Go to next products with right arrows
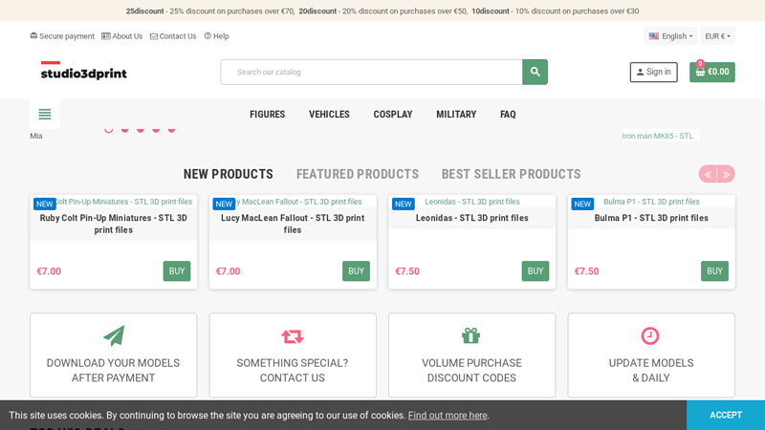The width and height of the screenshot is (765, 430). point(726,174)
